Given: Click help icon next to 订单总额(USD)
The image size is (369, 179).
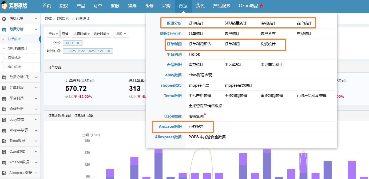Looking at the screenshot, I should pyautogui.click(x=93, y=81).
